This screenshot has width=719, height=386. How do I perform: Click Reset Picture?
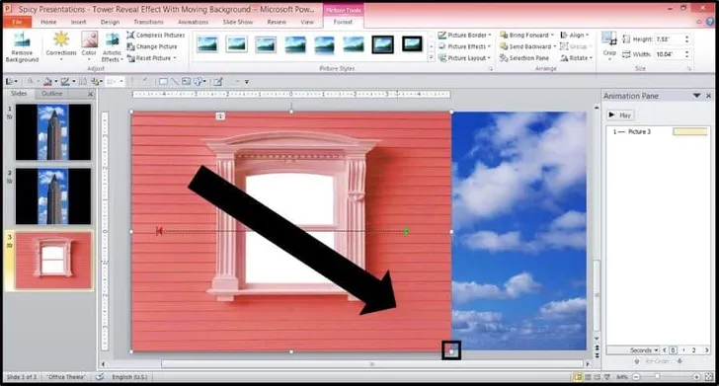click(152, 58)
